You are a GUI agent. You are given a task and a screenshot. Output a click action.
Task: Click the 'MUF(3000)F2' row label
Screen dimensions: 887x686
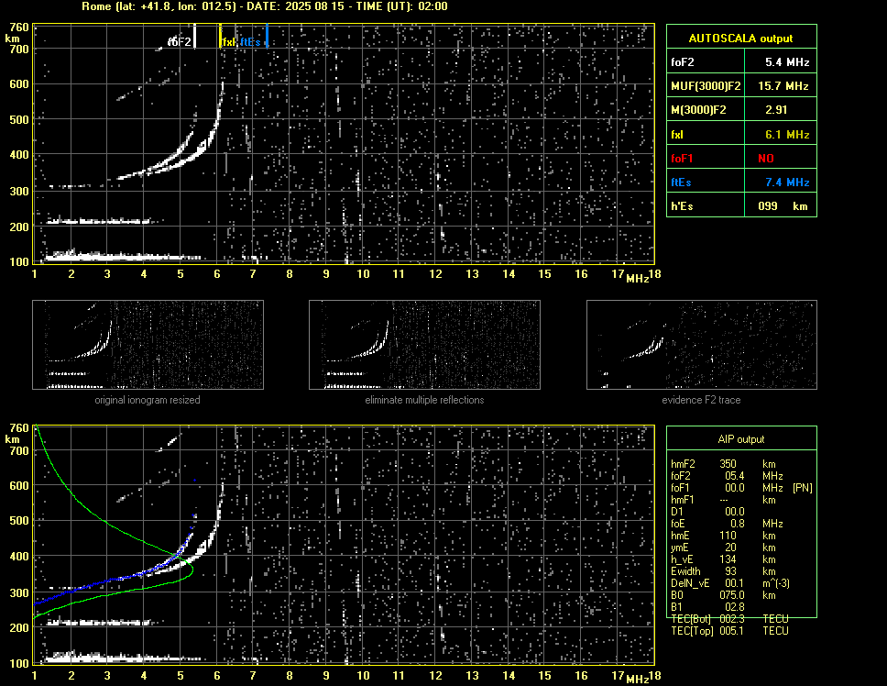pyautogui.click(x=706, y=86)
